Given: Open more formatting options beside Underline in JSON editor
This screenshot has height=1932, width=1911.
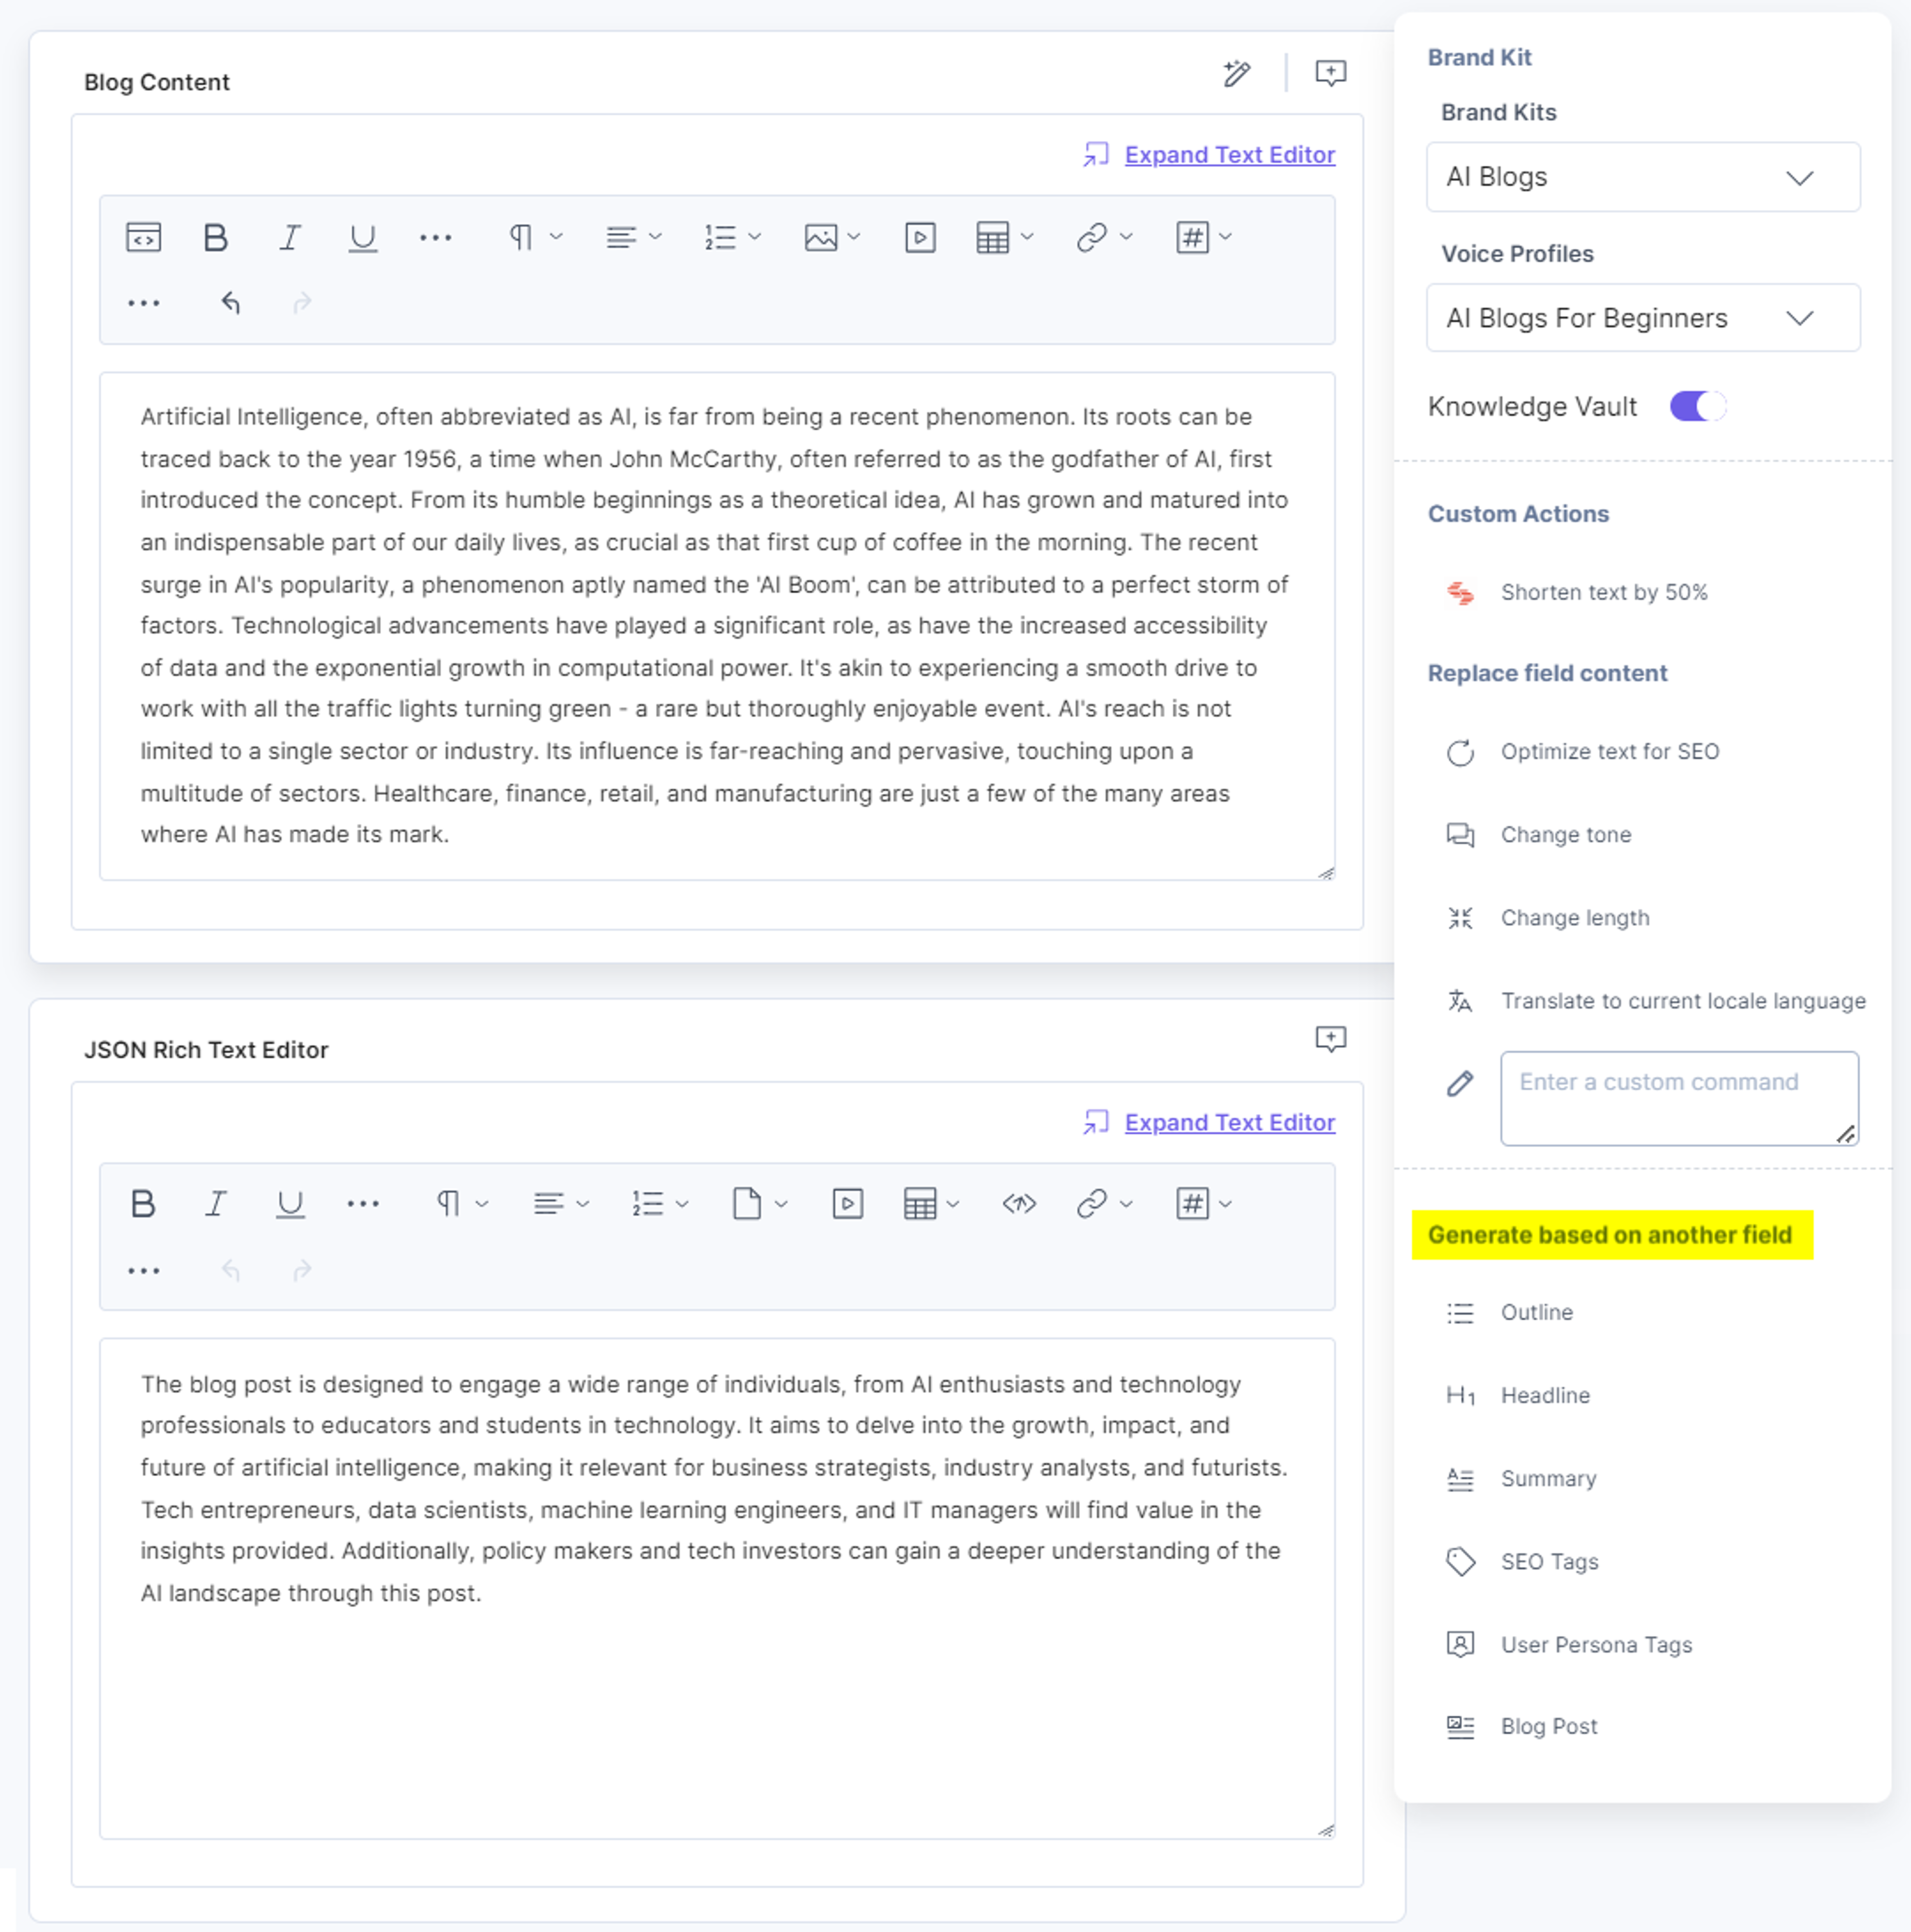Looking at the screenshot, I should (x=362, y=1204).
